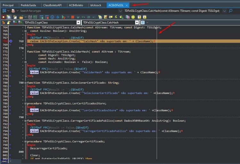
Task: Open the TDFeSSLCryptClass class dropdown
Action: [x=78, y=23]
